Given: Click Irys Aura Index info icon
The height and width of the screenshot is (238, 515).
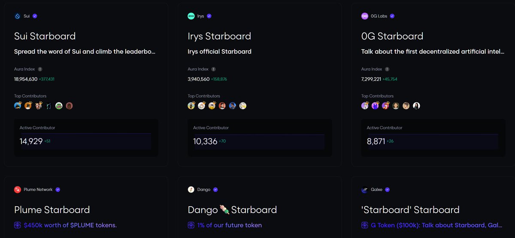Looking at the screenshot, I should [213, 69].
